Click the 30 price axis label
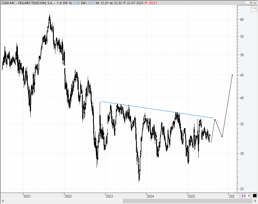Screen dimensions: 258x204 tap(242, 153)
